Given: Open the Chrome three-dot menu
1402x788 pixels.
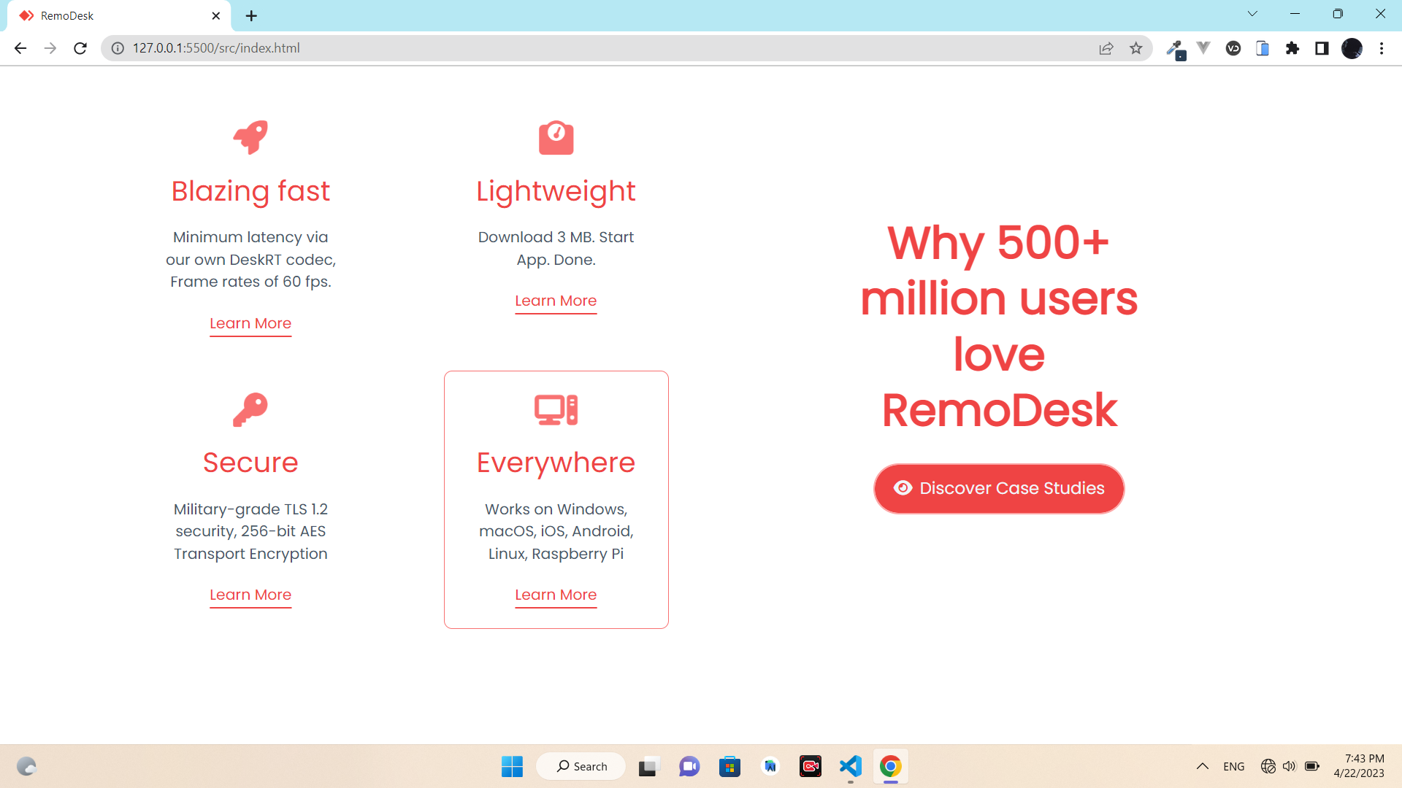Looking at the screenshot, I should pos(1382,48).
